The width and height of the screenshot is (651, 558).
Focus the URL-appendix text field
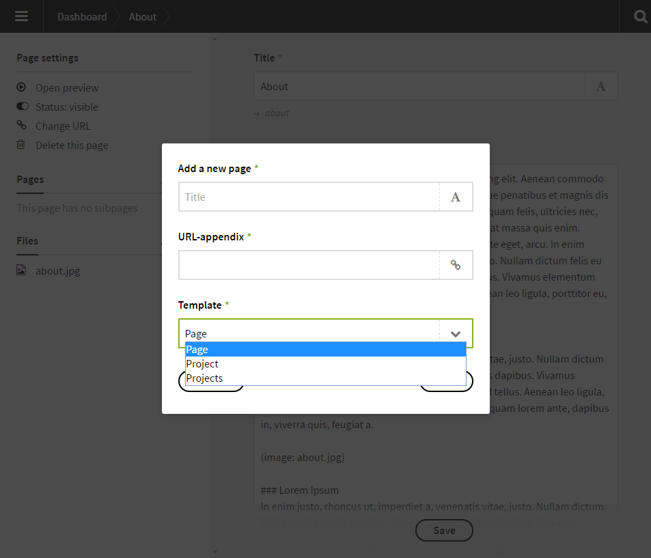[x=309, y=265]
